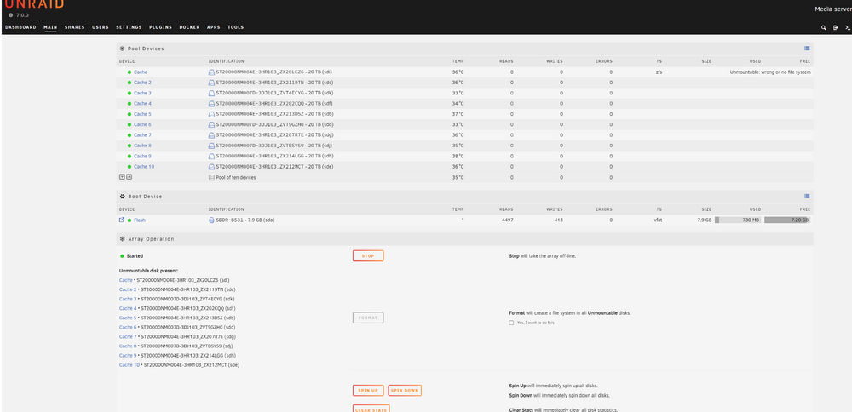852x412 pixels.
Task: Open the Cache device link in pool table
Action: (141, 72)
